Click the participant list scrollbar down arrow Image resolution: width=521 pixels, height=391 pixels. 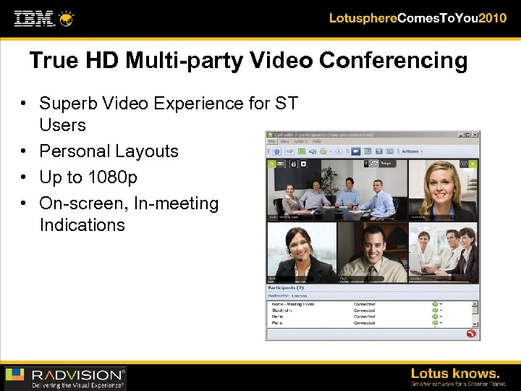(475, 324)
